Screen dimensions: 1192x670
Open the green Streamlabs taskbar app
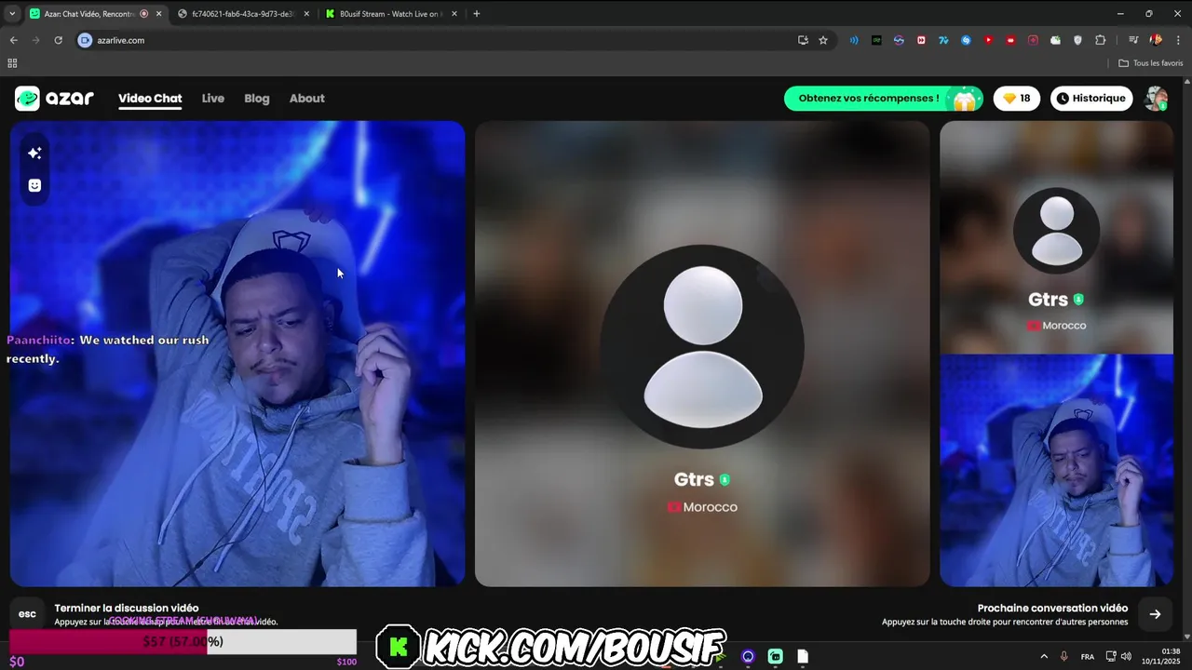click(775, 656)
